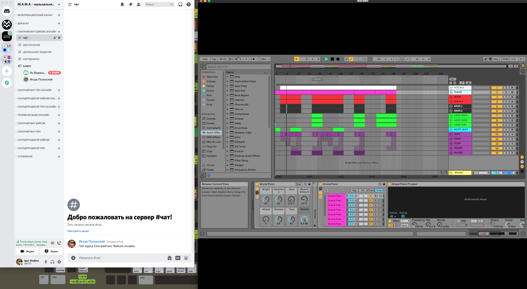Click the Arrangement Record button in Ableton
Image resolution: width=527 pixels, height=289 pixels.
tap(338, 59)
